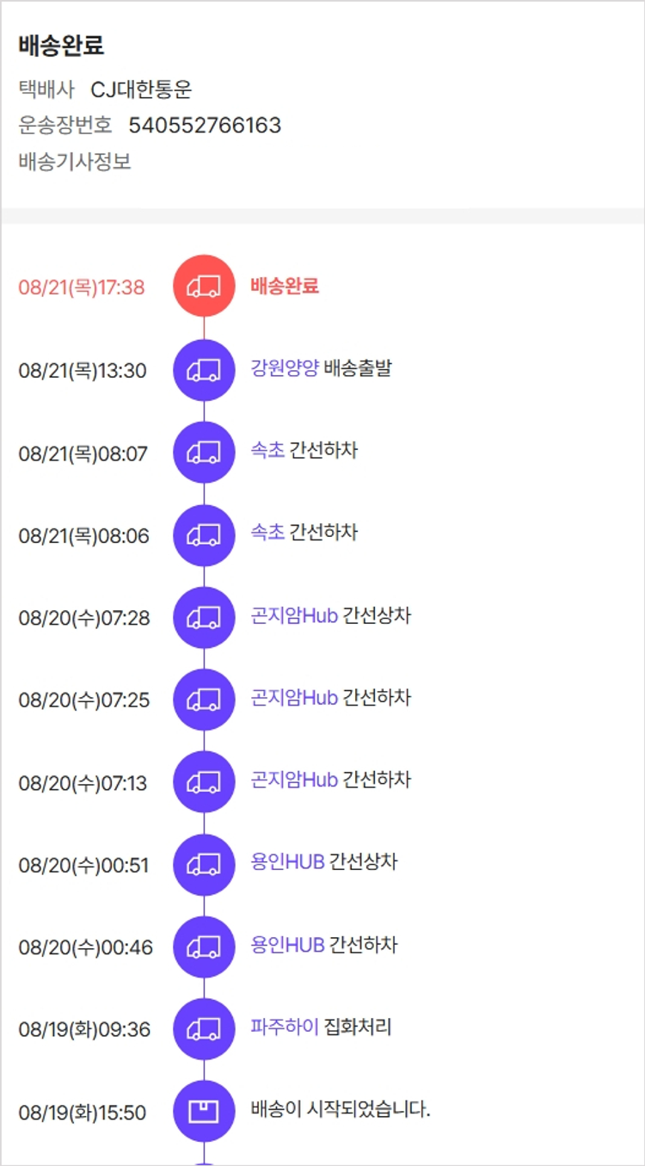Open the 강원양양 location link
Viewport: 645px width, 1166px height.
point(285,369)
